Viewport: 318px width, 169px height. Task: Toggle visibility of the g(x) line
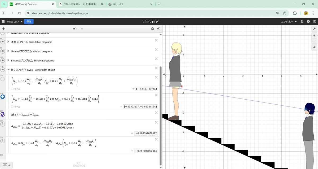coord(3,114)
